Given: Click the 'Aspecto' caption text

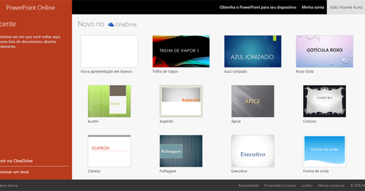Looking at the screenshot, I should (166, 121).
